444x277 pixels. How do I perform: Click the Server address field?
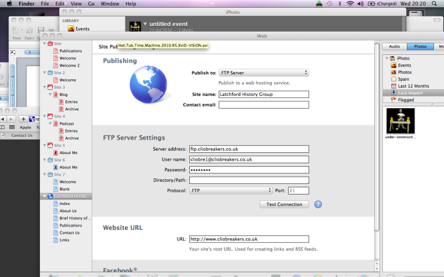pyautogui.click(x=249, y=149)
